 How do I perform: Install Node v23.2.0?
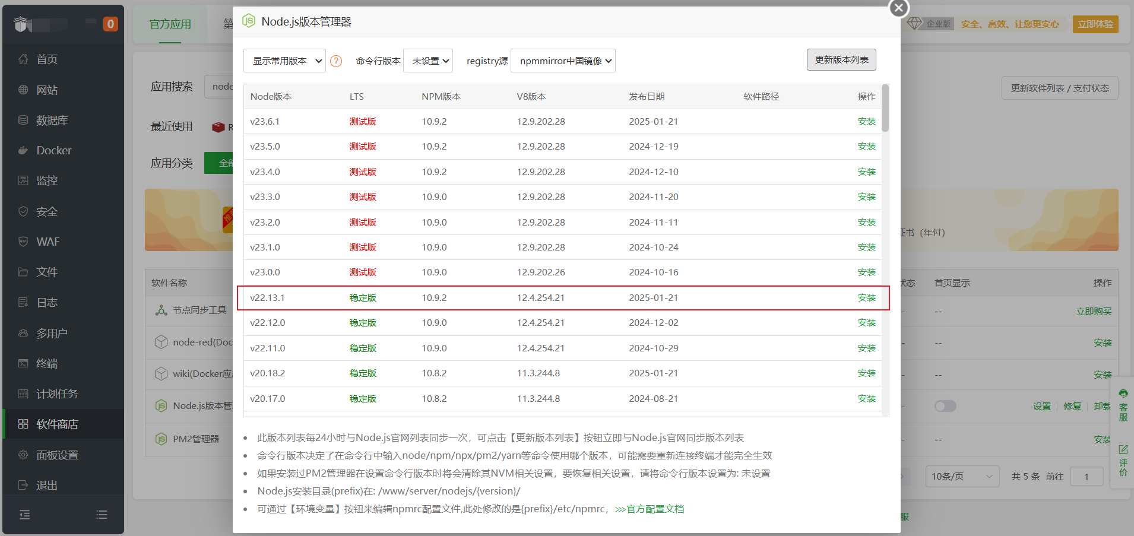click(866, 222)
